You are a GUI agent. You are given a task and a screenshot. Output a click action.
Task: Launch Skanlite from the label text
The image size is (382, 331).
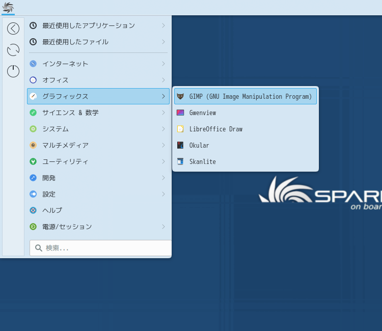tap(203, 161)
